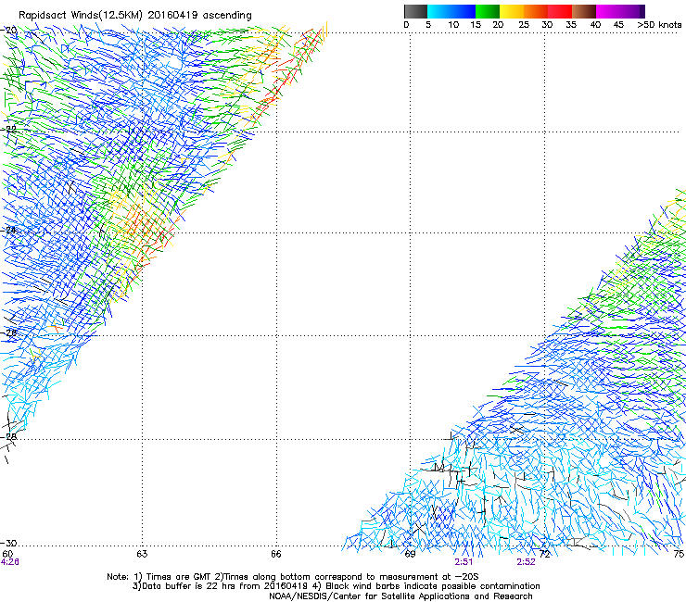Click the longitude label '63'
The image size is (686, 602).
[x=142, y=554]
